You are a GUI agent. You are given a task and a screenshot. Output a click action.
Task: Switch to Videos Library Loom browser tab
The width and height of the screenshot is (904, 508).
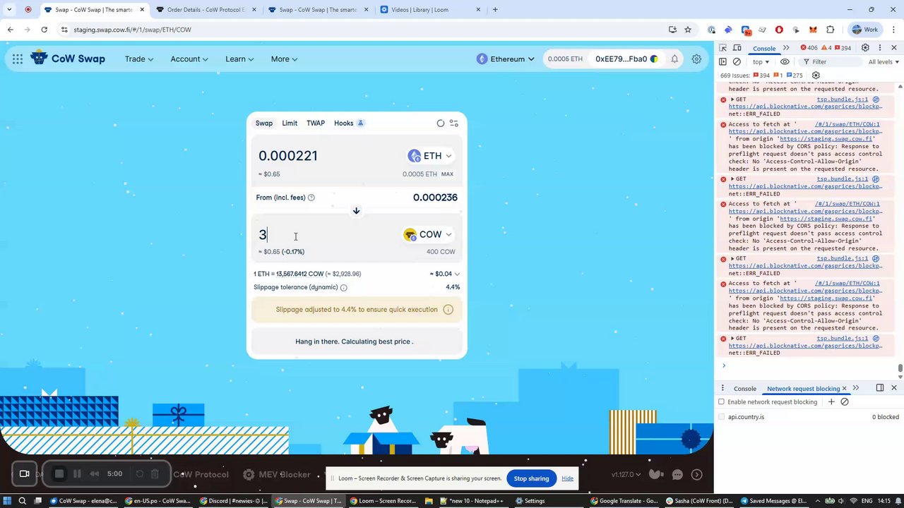tap(429, 10)
